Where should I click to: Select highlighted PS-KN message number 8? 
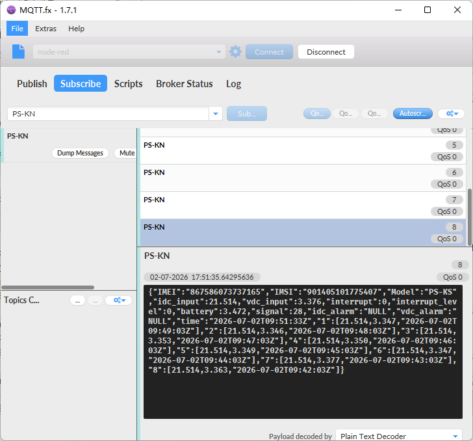303,233
